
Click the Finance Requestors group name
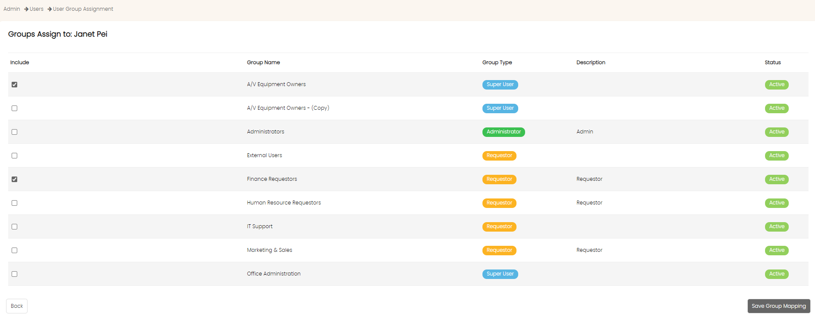(x=272, y=179)
